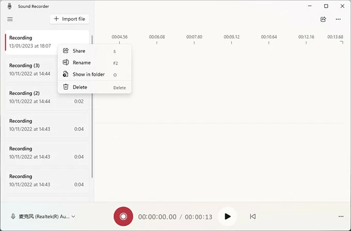Choose Rename from the context menu
Image resolution: width=351 pixels, height=231 pixels.
(82, 62)
